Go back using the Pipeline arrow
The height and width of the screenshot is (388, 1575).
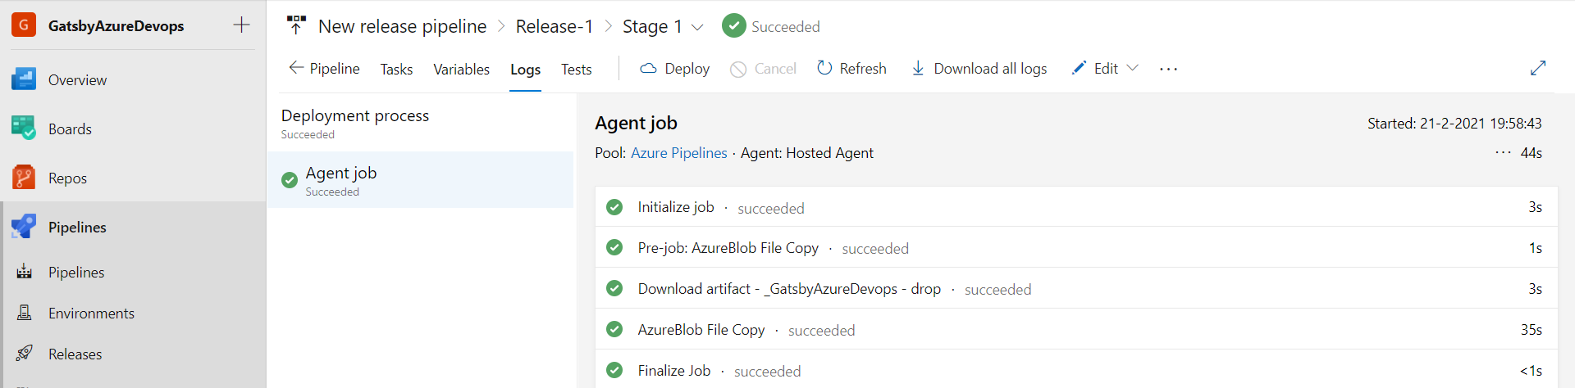324,69
